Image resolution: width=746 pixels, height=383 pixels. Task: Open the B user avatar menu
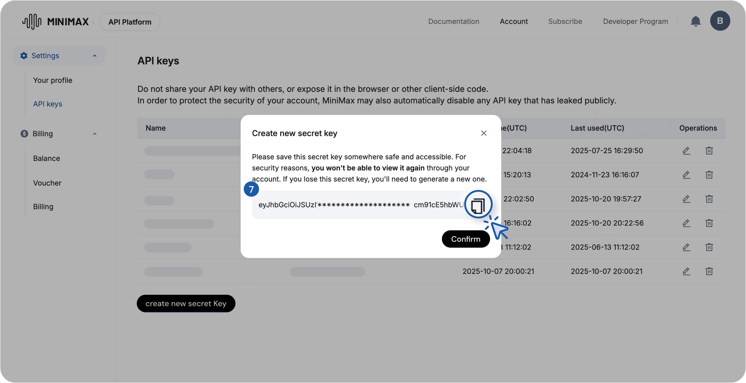pyautogui.click(x=720, y=21)
